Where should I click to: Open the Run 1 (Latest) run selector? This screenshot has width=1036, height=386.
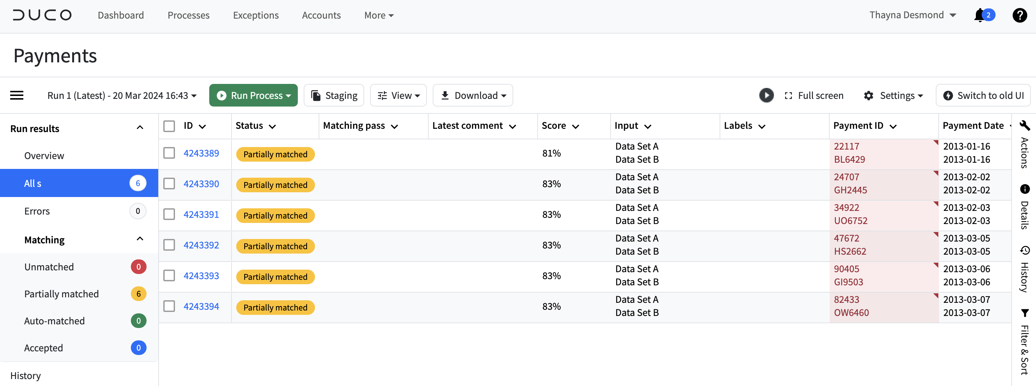(122, 95)
